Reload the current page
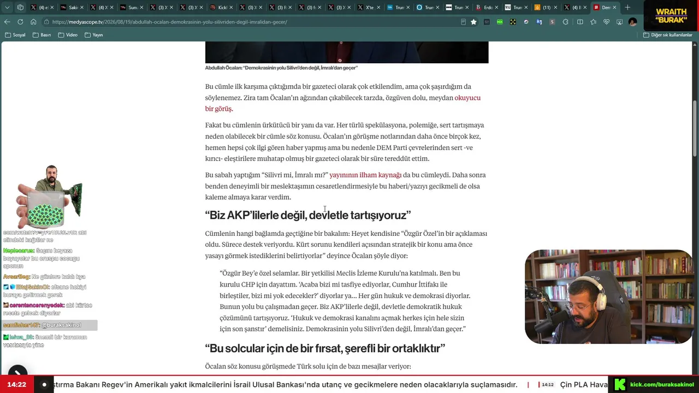699x393 pixels. pyautogui.click(x=20, y=22)
